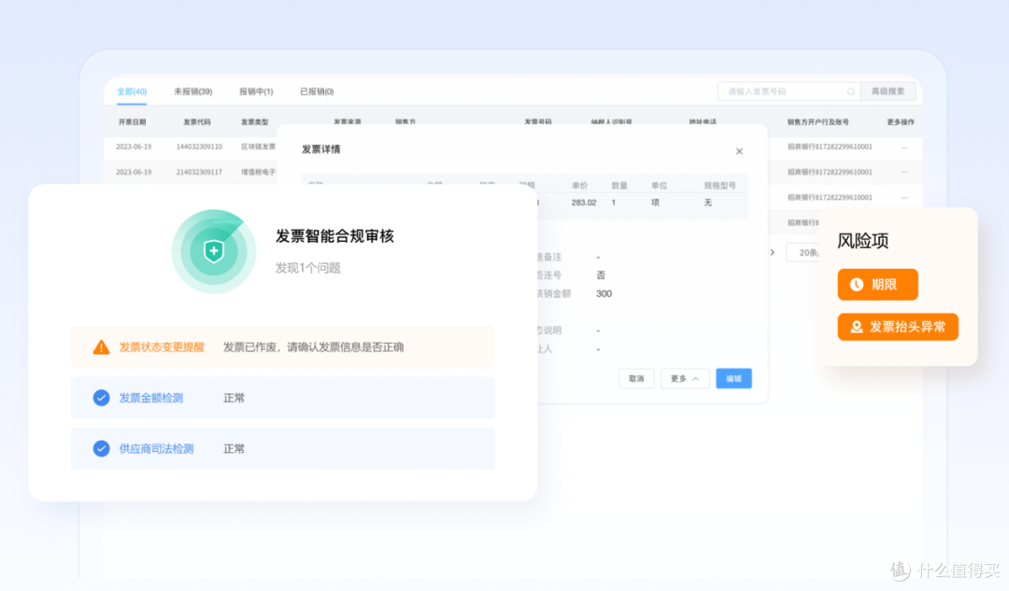Click the 发票抬头异常 risk tag
Image resolution: width=1009 pixels, height=591 pixels.
(x=898, y=327)
